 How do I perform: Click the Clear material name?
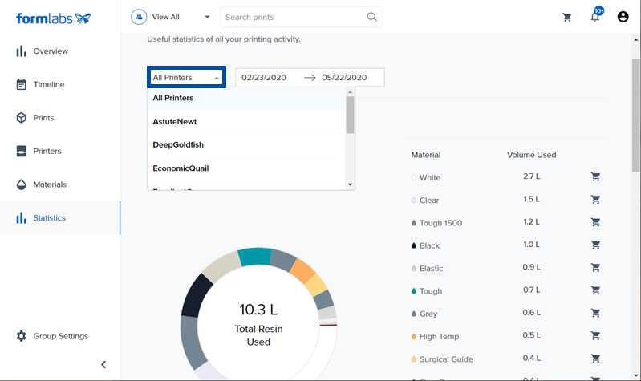pos(429,201)
